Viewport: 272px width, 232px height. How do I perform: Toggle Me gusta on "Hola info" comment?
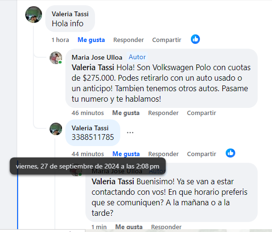[91, 40]
